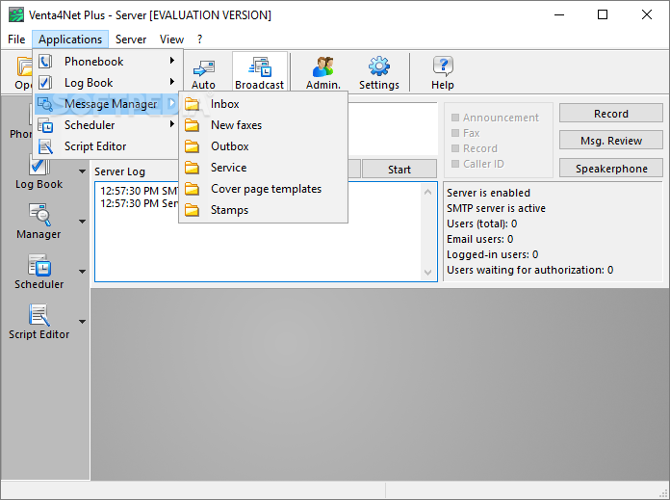
Task: Click the second Server Log entry
Action: click(x=139, y=203)
